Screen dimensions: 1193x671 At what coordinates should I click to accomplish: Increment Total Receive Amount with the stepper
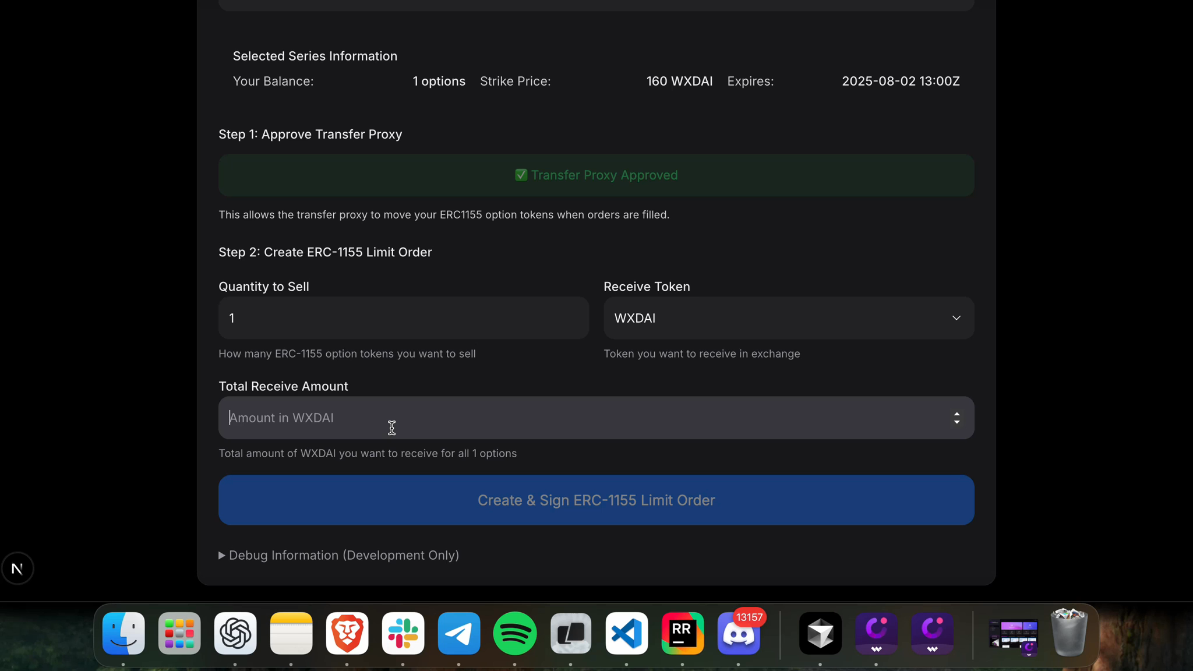(x=956, y=414)
